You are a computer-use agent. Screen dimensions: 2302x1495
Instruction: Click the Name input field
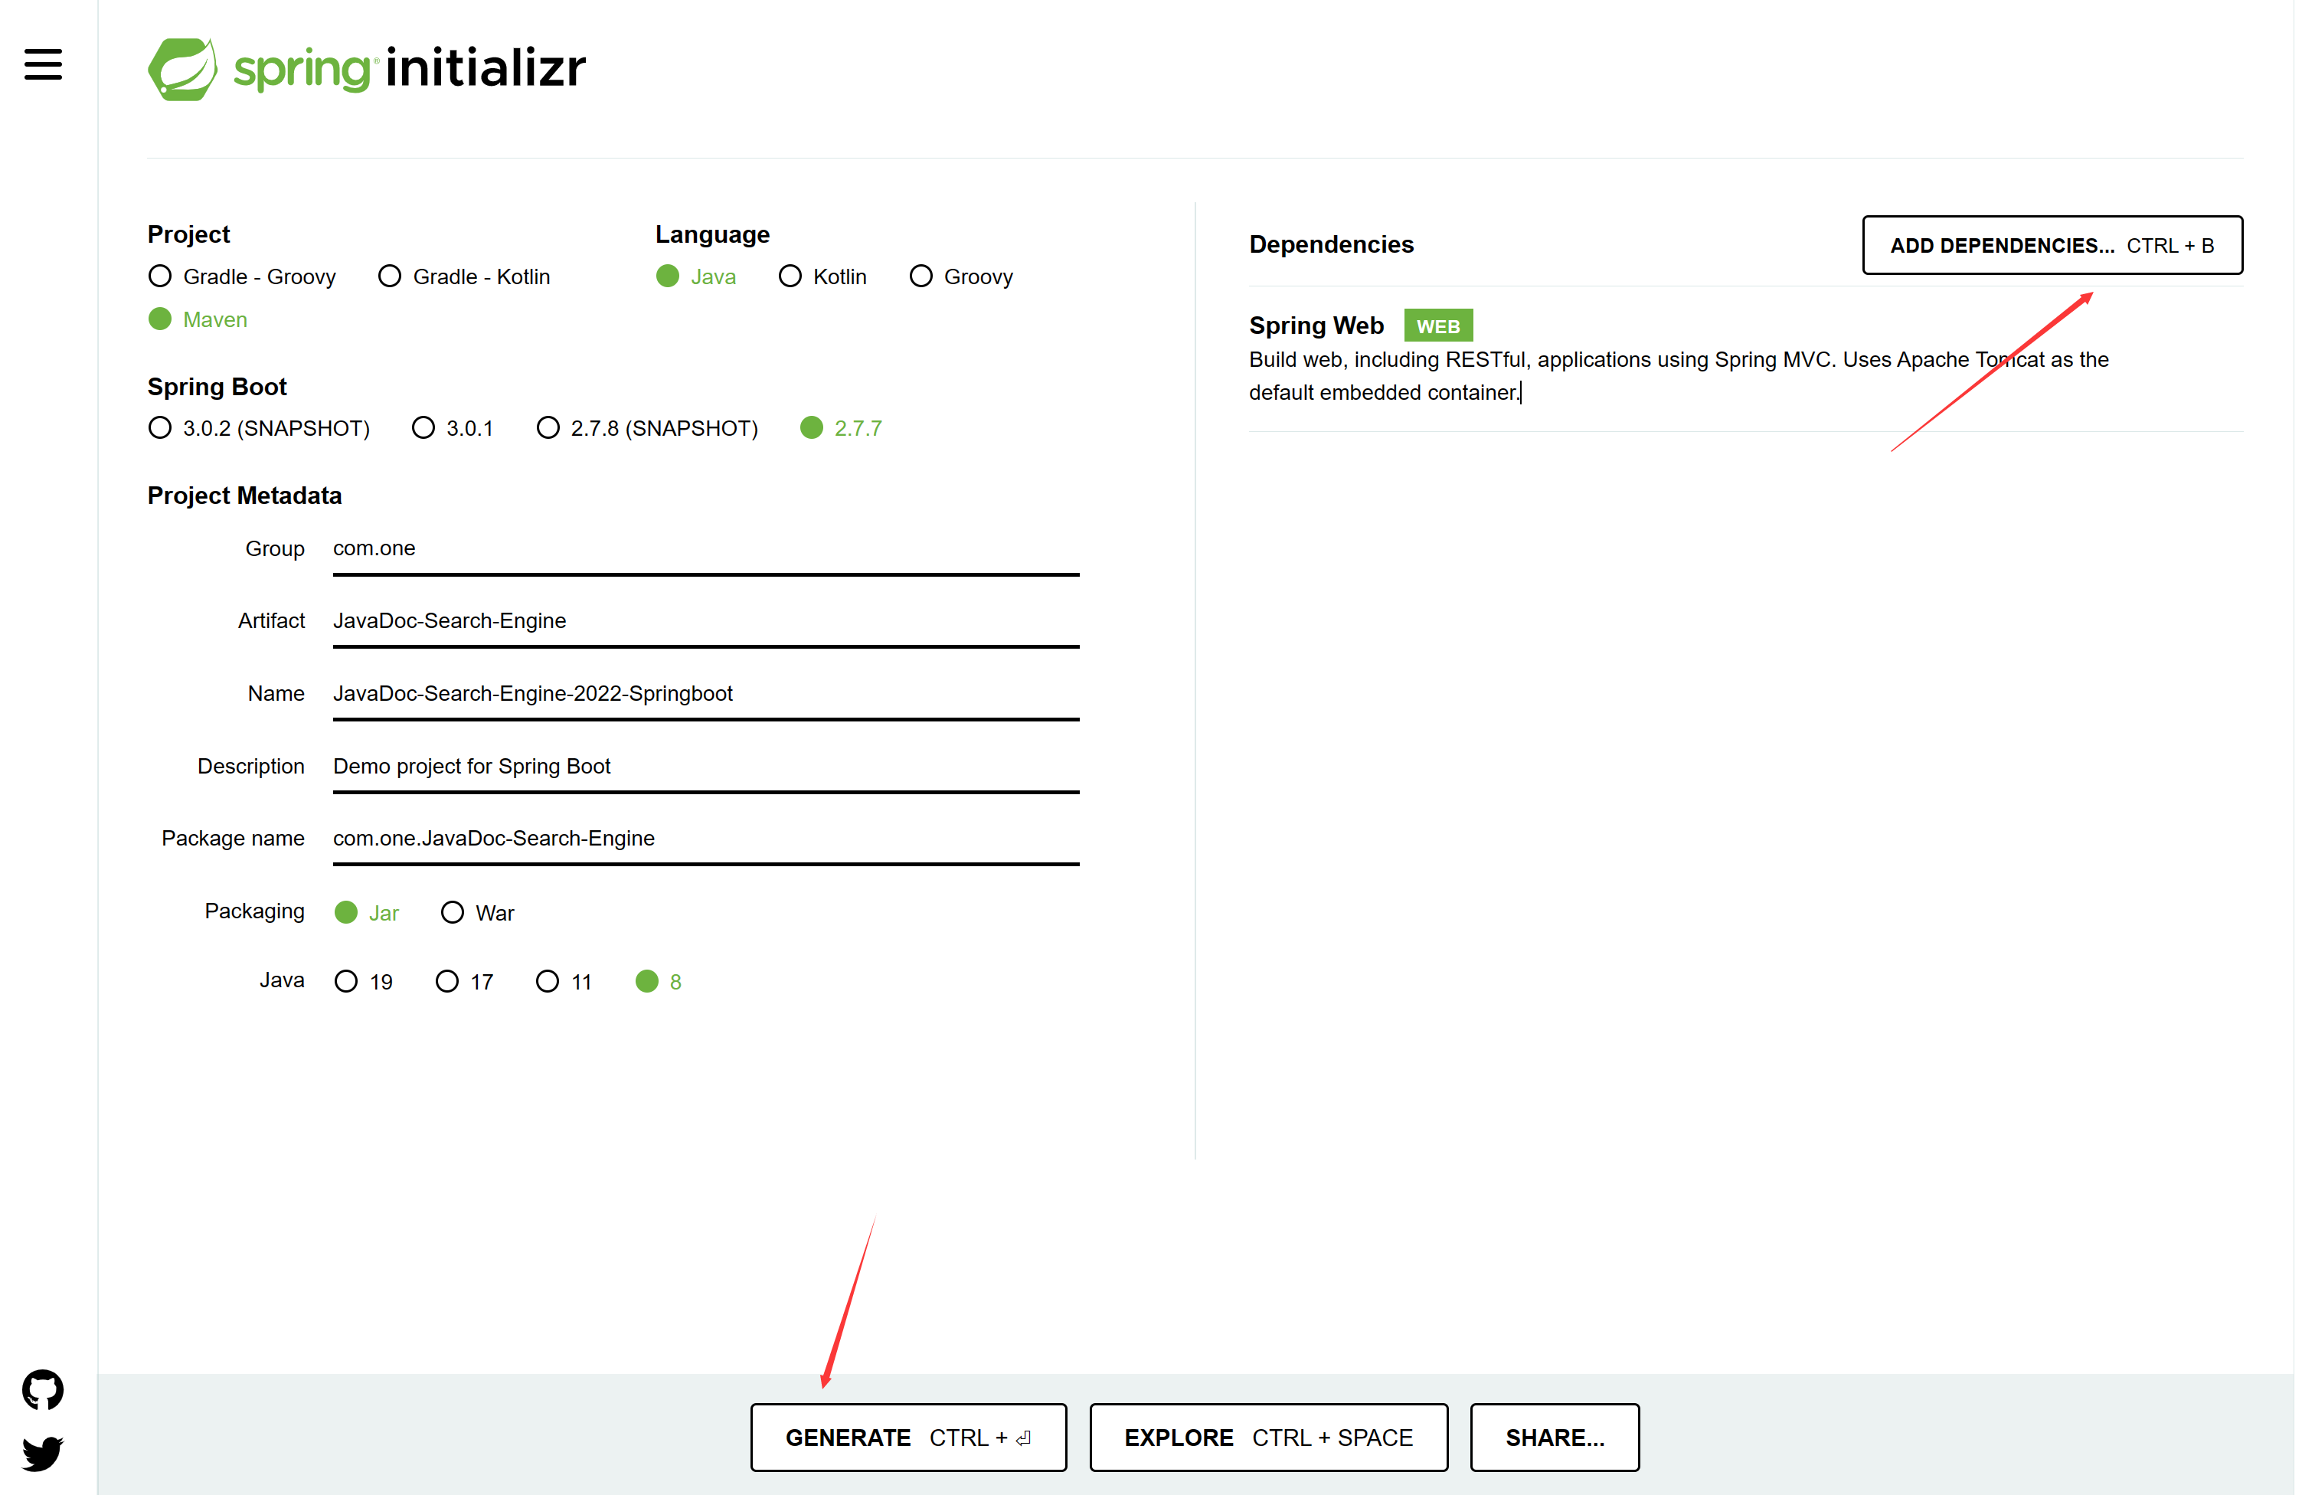[x=706, y=694]
